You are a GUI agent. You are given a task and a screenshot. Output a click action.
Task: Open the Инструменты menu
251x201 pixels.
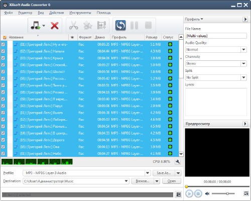pos(80,13)
